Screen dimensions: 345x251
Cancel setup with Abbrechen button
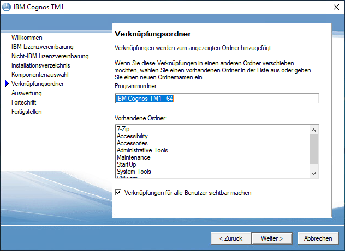click(x=318, y=238)
